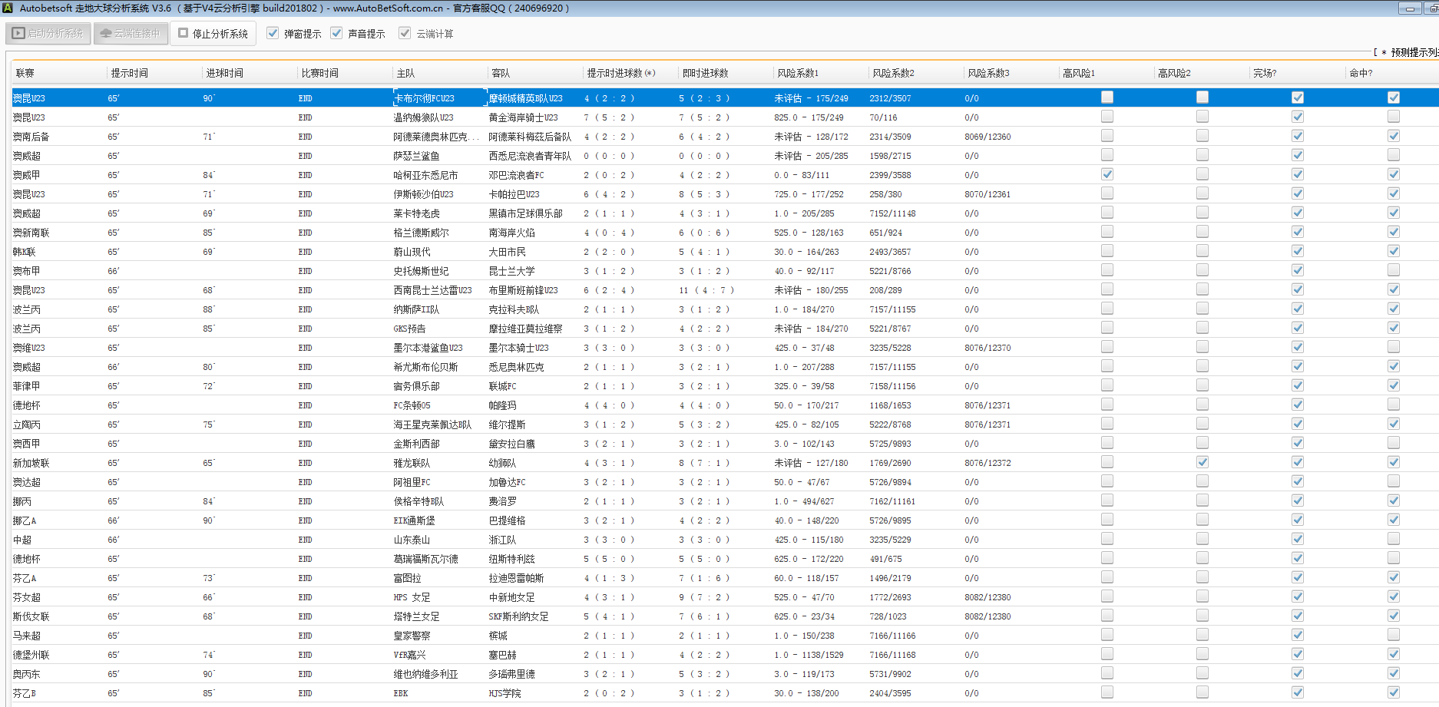Click the 提示时进球数 column header
This screenshot has width=1439, height=707.
[x=620, y=74]
